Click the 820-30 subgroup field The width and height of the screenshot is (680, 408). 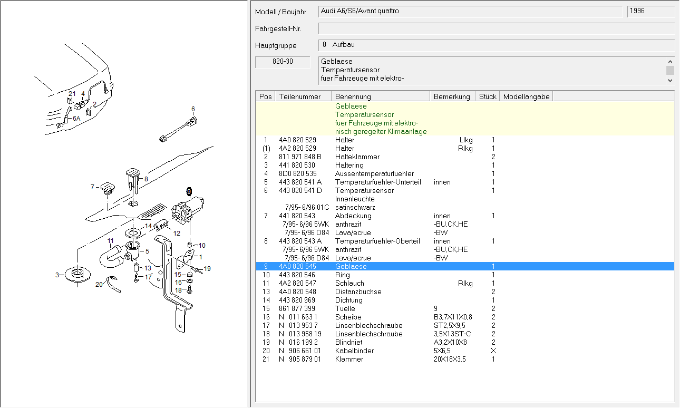(283, 62)
